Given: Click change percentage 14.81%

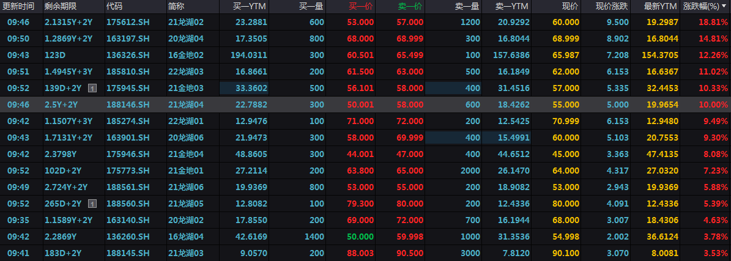Looking at the screenshot, I should 713,39.
